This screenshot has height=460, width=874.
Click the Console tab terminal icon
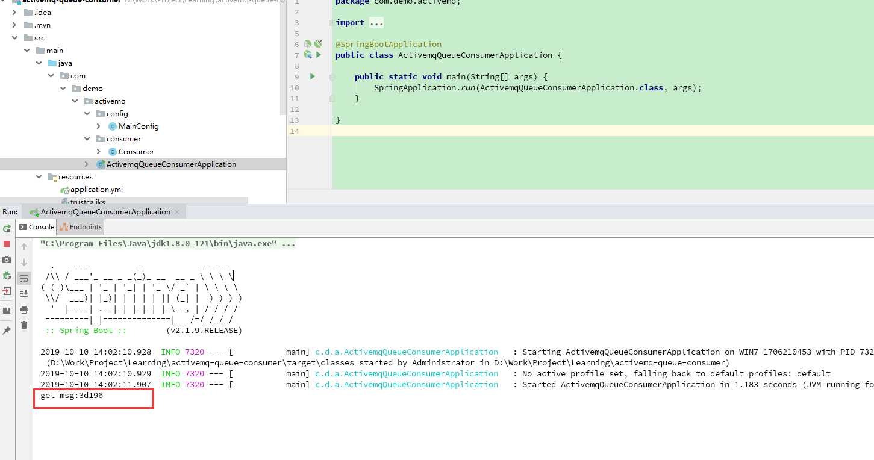point(23,227)
